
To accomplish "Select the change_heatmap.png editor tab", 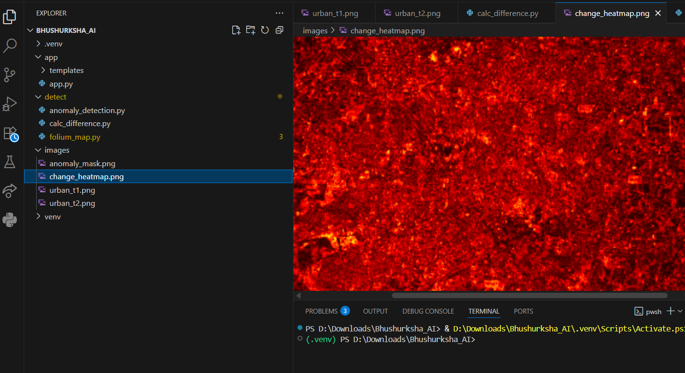I will click(611, 13).
